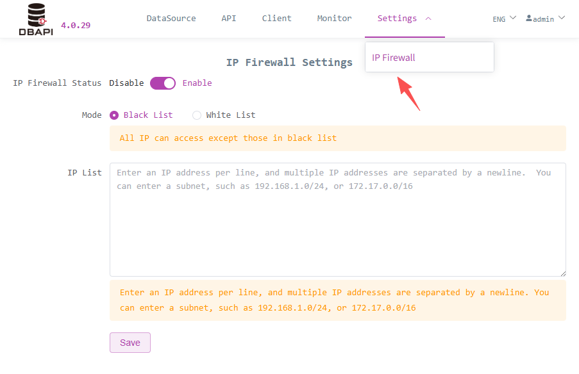Screen dimensions: 579x374
Task: Click the orange IP format hint message
Action: click(339, 298)
